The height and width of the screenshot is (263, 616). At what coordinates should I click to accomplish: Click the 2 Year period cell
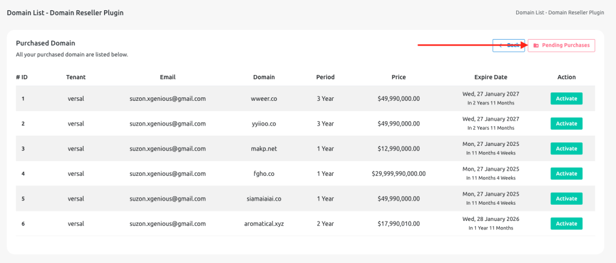pos(325,224)
